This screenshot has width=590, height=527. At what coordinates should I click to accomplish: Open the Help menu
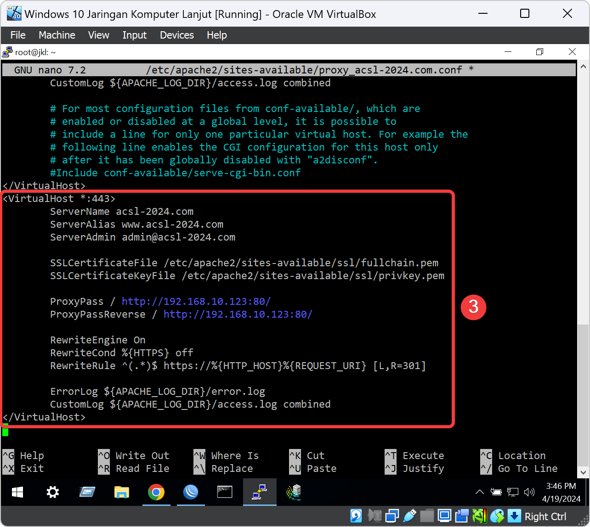click(x=217, y=35)
